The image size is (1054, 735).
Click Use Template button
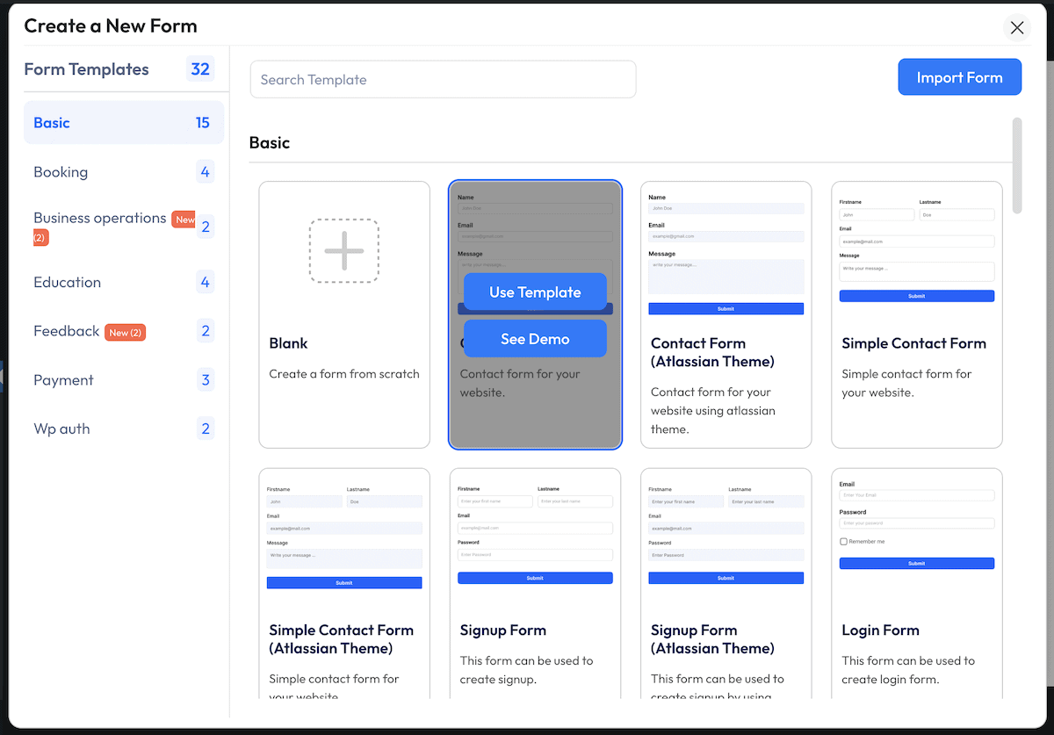(535, 292)
